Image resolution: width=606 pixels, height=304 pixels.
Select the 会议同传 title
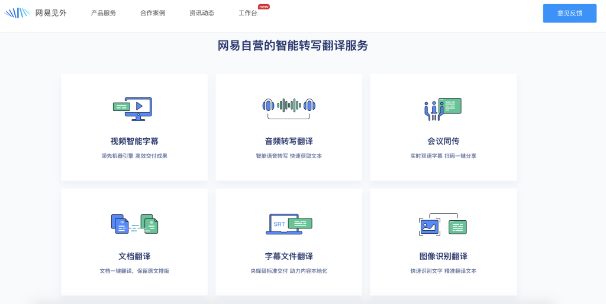pos(443,142)
